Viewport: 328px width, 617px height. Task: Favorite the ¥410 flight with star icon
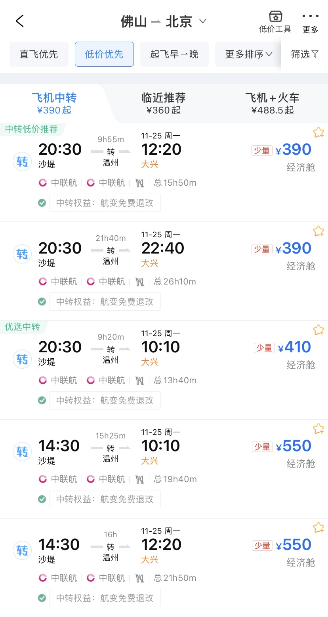coord(318,330)
